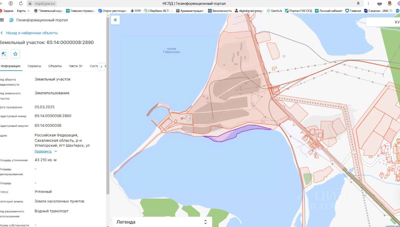
Task: Click the Земли населенных пунктов value
Action: pos(59,201)
